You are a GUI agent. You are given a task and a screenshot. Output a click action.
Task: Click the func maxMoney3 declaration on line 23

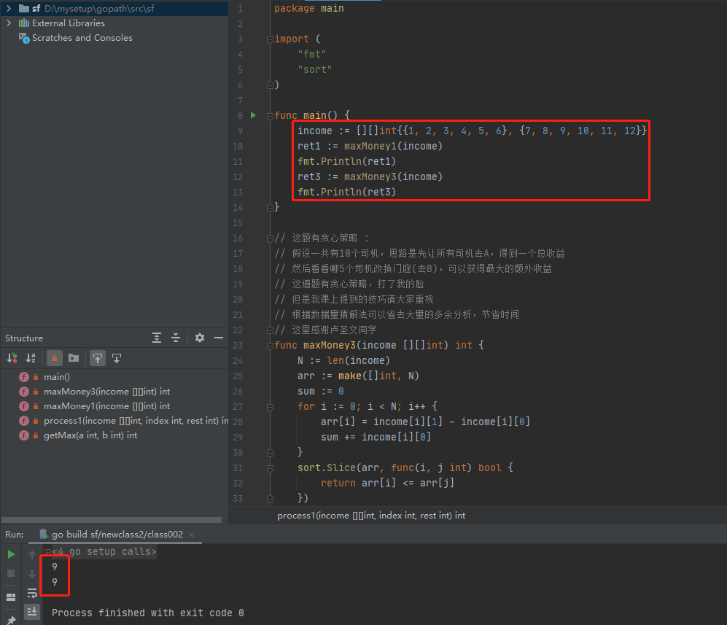(378, 346)
